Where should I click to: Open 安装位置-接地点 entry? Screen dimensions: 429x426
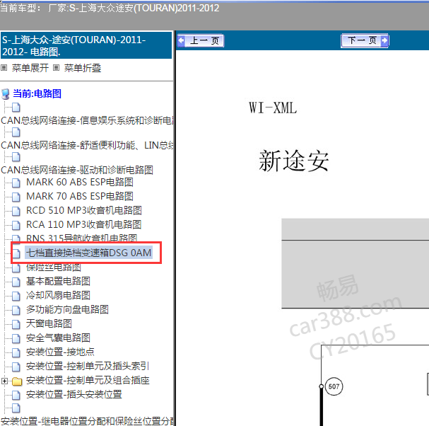[60, 352]
